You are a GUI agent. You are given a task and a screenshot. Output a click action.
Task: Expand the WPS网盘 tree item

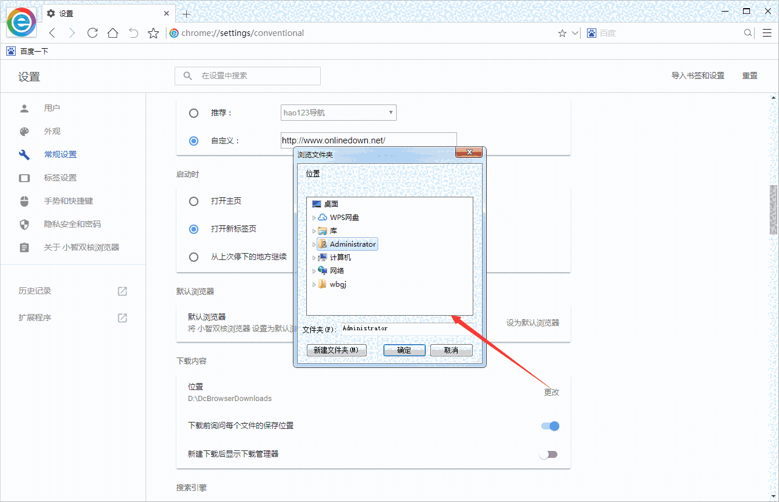click(313, 217)
